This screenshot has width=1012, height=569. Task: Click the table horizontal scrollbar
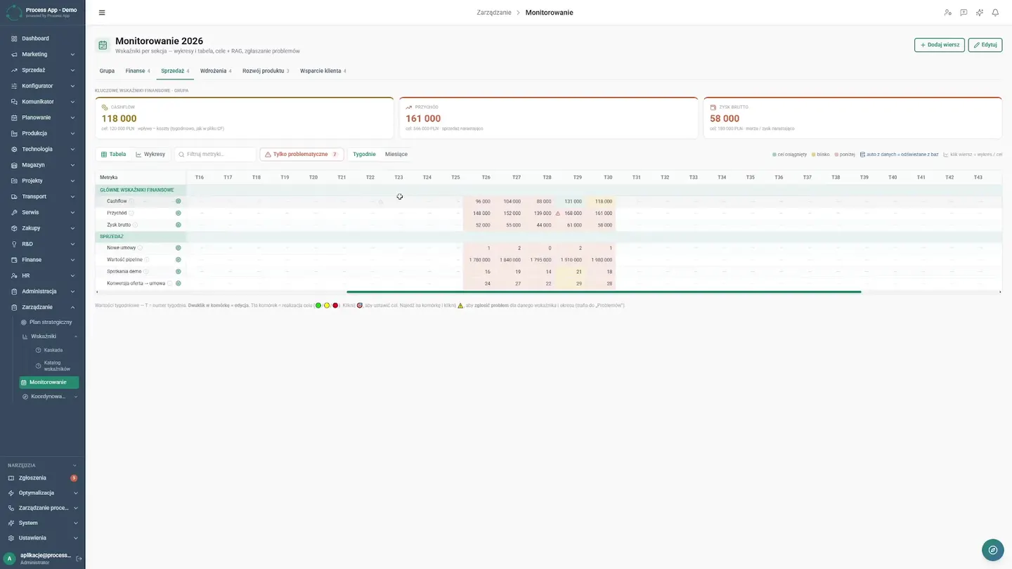pyautogui.click(x=604, y=292)
